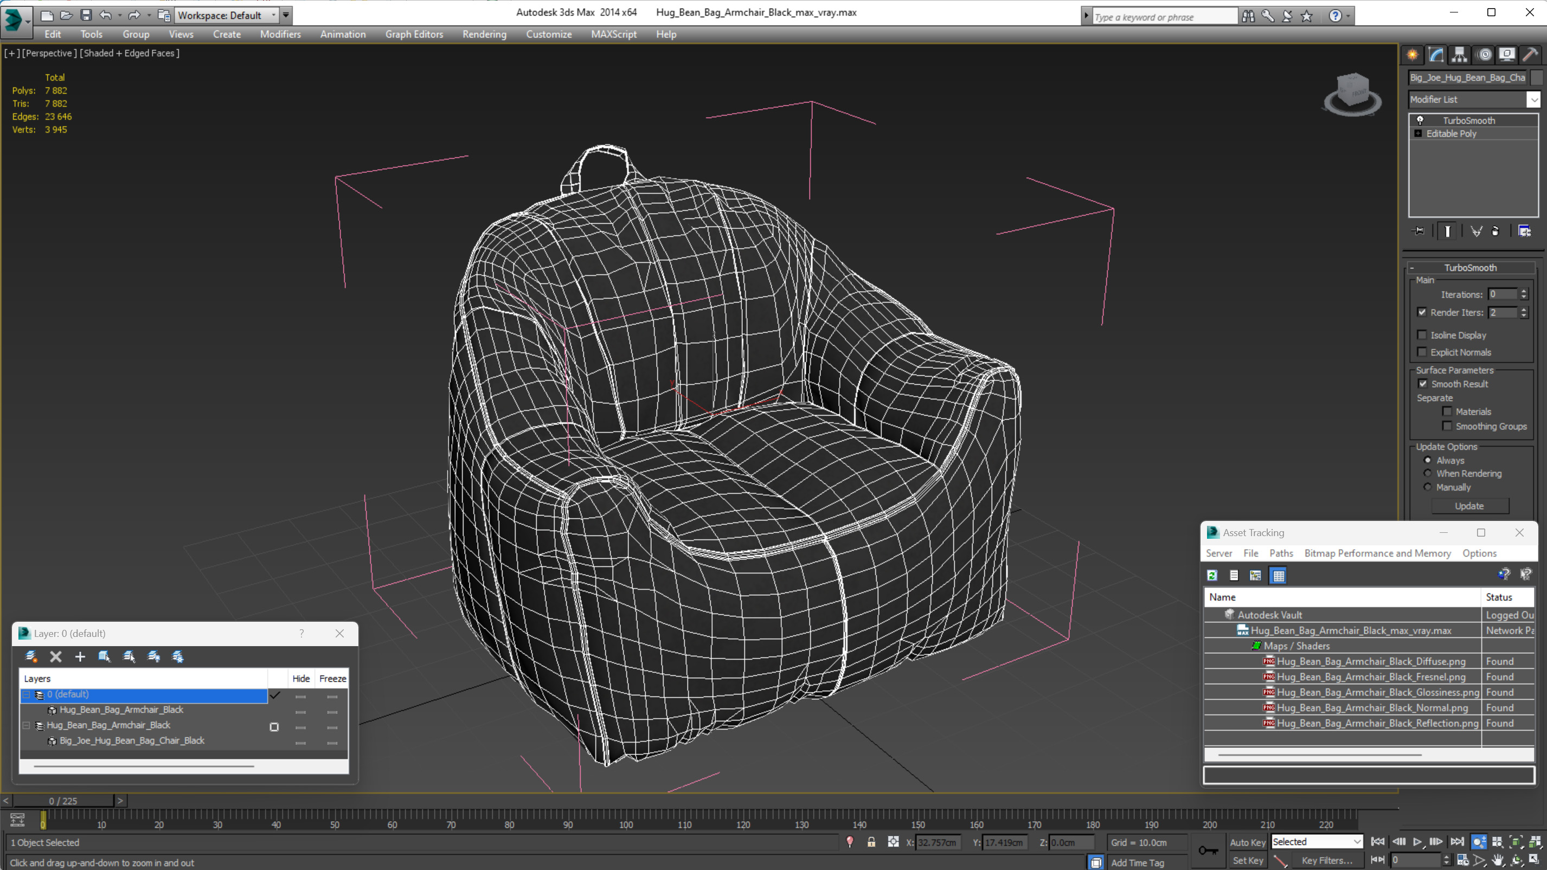
Task: Select the Always update option
Action: pyautogui.click(x=1428, y=460)
